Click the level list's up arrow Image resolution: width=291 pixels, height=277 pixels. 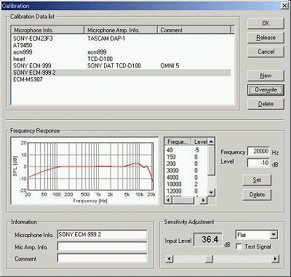(x=211, y=142)
